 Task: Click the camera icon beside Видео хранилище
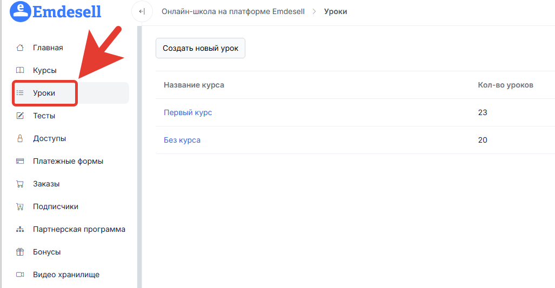click(20, 274)
